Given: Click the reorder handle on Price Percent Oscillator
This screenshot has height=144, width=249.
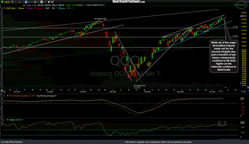Looking at the screenshot, I should point(8,96).
